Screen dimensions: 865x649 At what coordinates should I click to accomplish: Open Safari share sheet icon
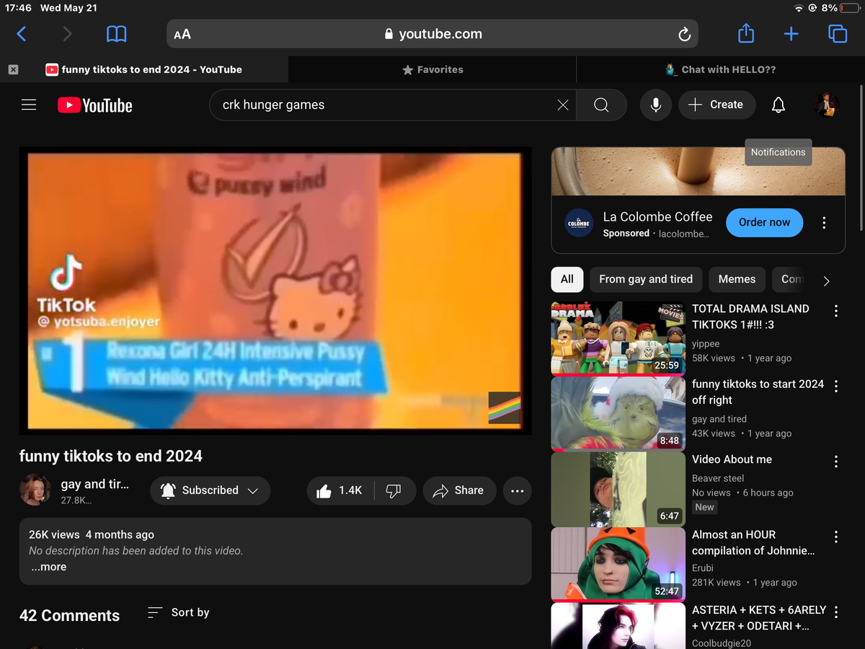(746, 33)
